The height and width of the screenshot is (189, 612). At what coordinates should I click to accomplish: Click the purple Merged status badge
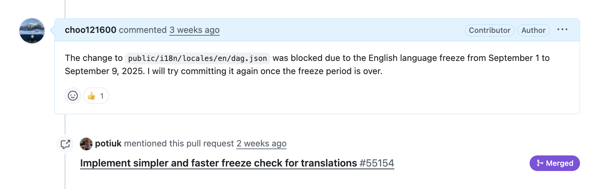[555, 163]
